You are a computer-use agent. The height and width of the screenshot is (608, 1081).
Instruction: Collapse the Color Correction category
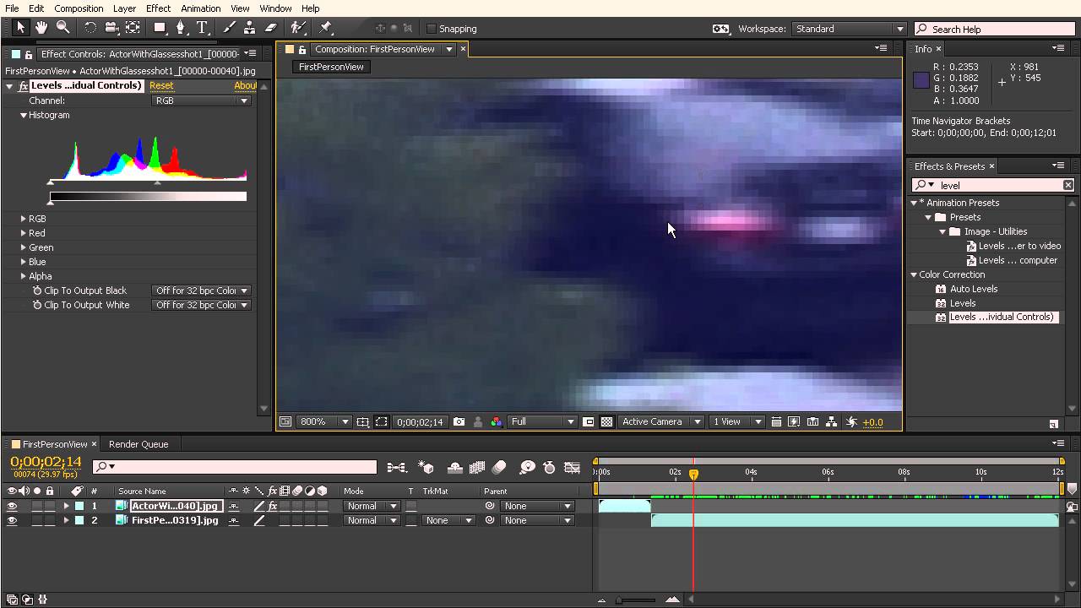[x=914, y=274]
